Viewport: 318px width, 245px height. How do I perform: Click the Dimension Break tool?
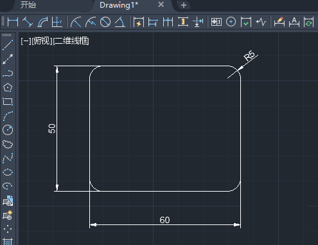198,22
